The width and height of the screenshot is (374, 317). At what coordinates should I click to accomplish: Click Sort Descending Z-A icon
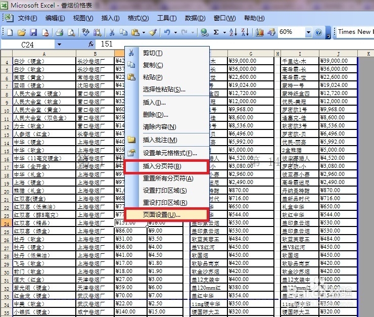tap(245, 32)
